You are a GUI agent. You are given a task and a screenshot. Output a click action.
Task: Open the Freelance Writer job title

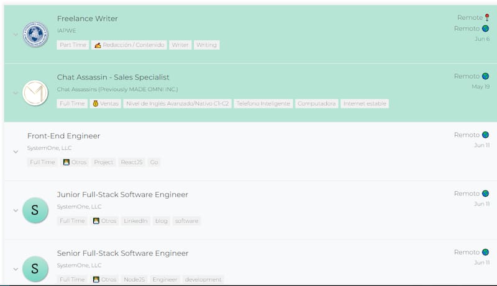[x=87, y=19]
